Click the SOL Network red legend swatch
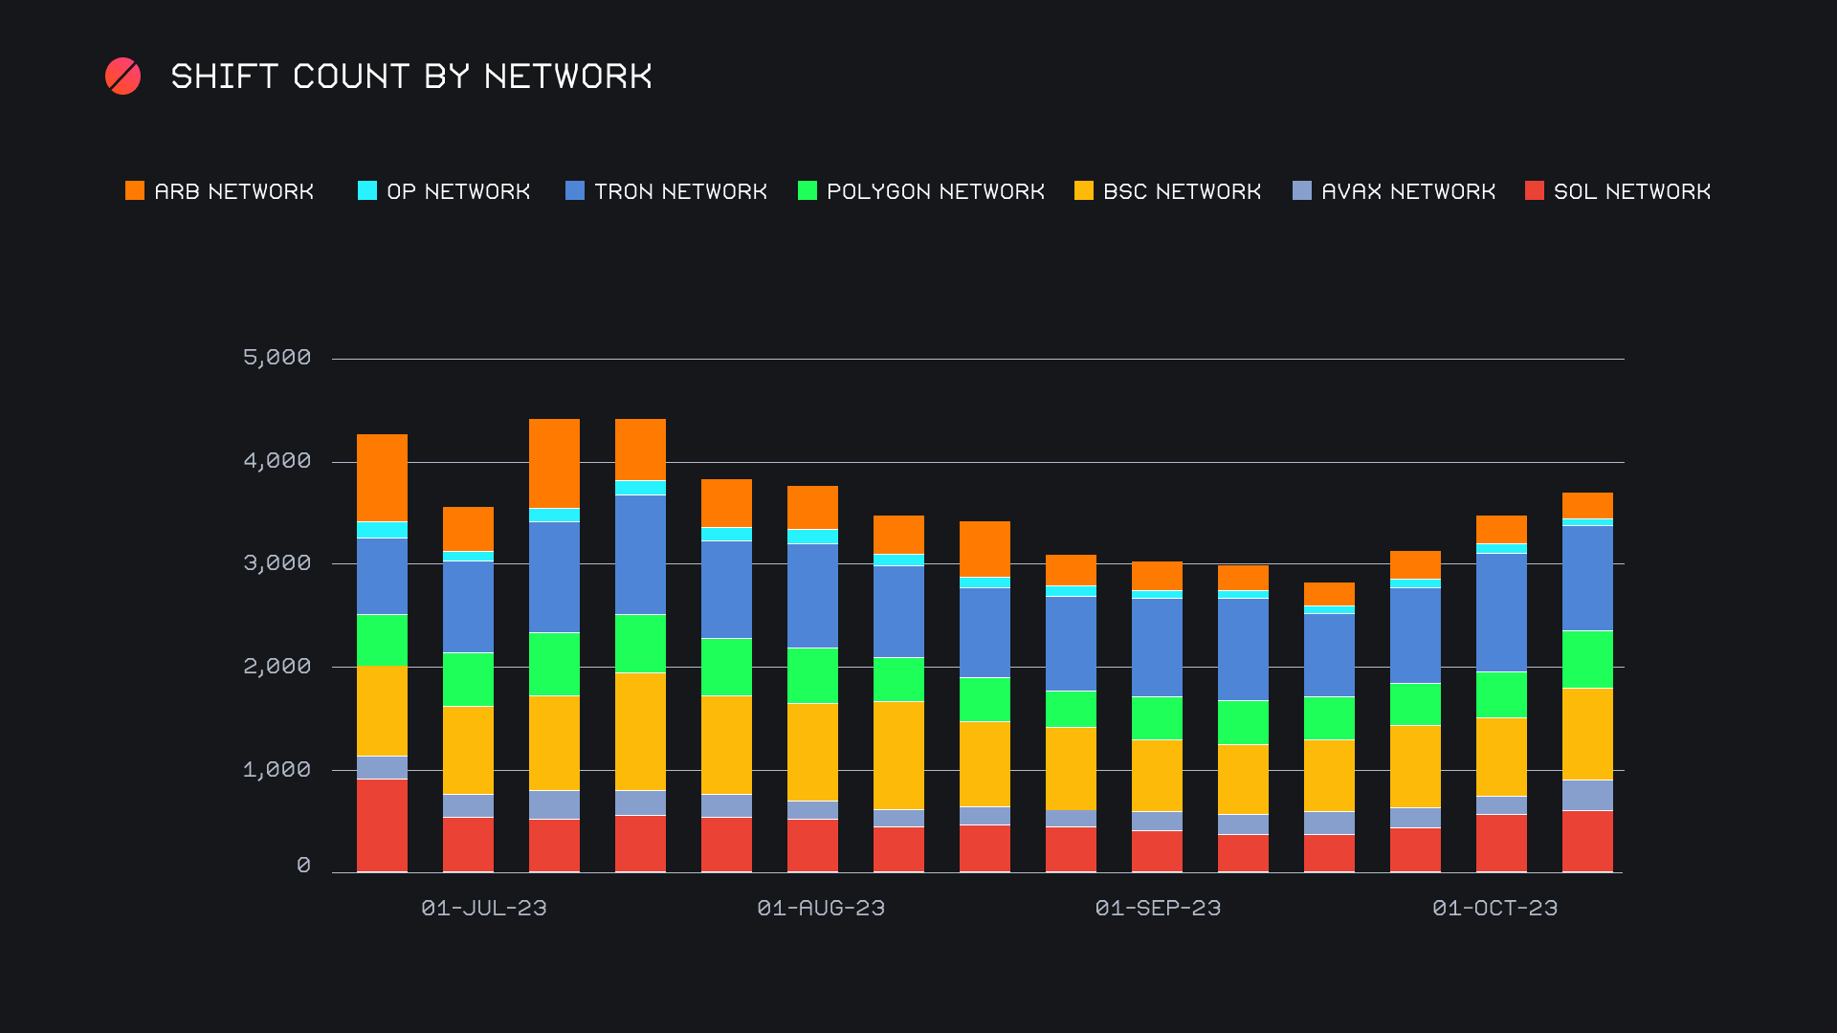Screen dimensions: 1837x1033 point(1535,191)
